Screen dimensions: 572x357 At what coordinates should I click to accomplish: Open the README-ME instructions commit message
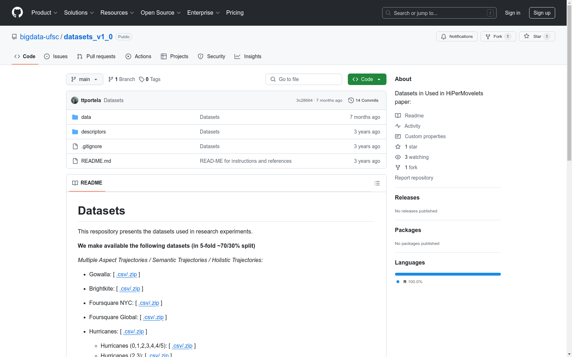click(246, 161)
